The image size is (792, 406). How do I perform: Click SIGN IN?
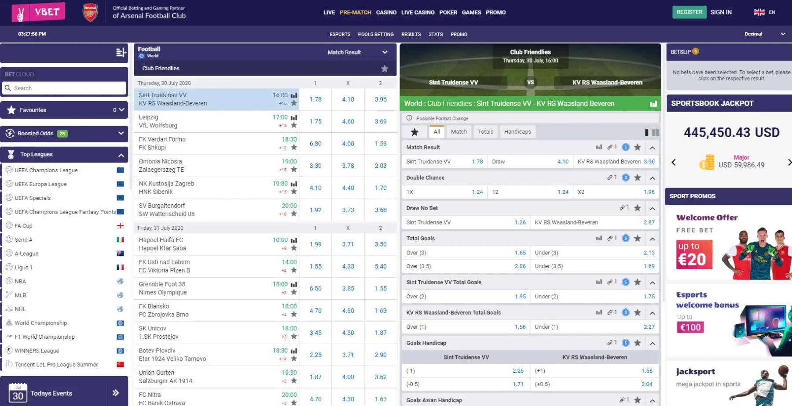(721, 12)
